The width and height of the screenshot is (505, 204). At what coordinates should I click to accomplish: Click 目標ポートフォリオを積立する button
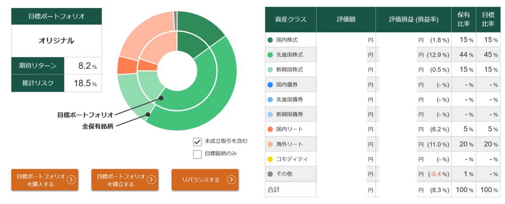125,180
